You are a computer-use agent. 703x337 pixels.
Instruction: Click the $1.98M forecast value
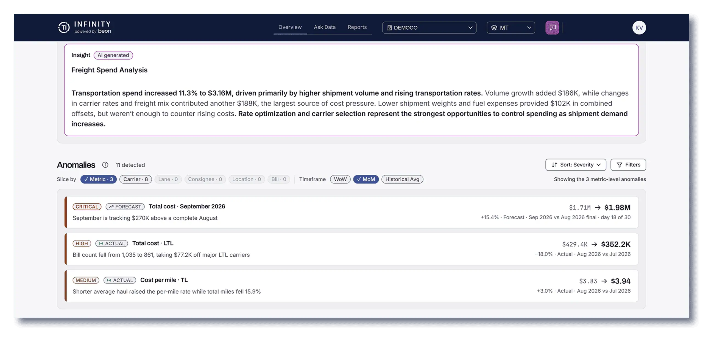point(617,207)
